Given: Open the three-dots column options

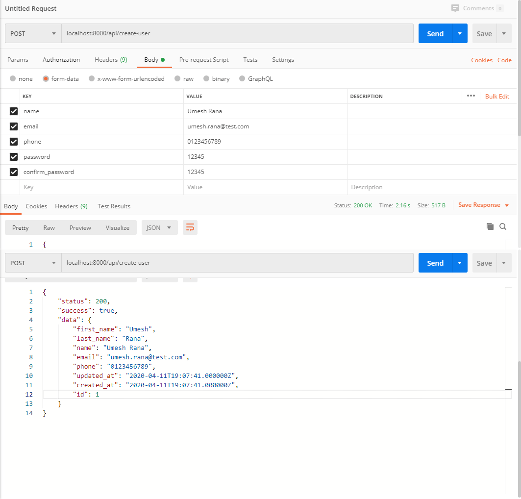Looking at the screenshot, I should [471, 96].
